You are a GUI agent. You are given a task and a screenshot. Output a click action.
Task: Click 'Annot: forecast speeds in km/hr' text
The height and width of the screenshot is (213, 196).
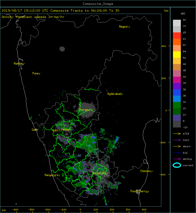33,17
